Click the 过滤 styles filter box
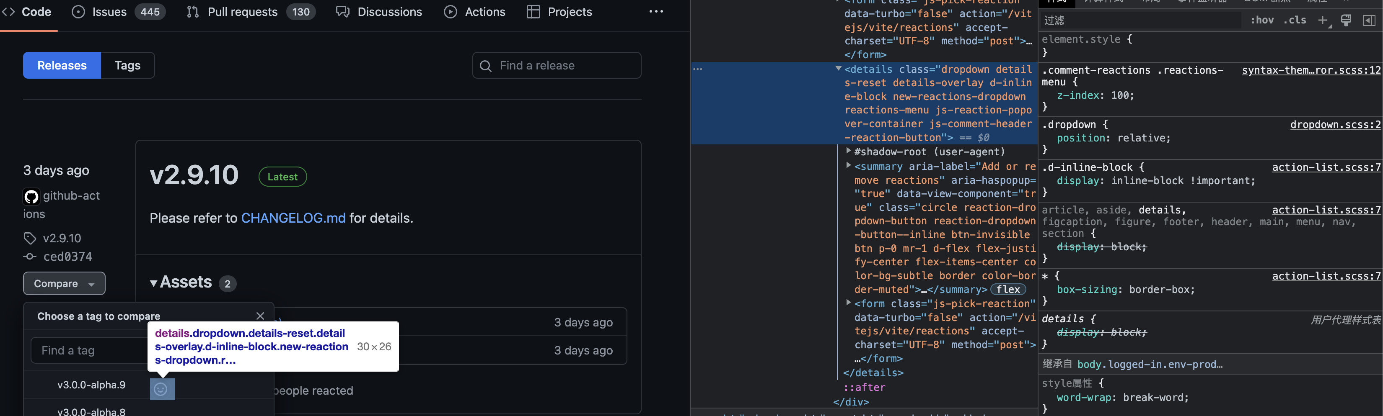Screen dimensions: 1383x416 coord(1140,21)
